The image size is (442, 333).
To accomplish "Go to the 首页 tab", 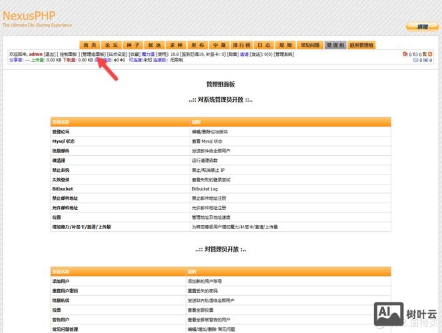I will point(90,45).
